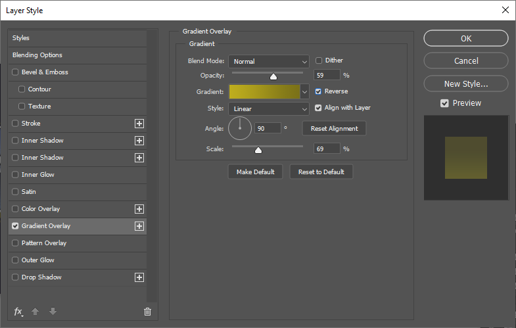Open the Blend Mode dropdown

click(269, 61)
